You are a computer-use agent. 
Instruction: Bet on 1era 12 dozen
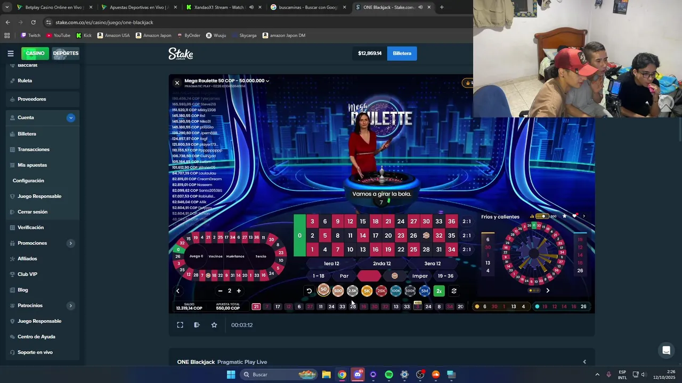coord(331,263)
